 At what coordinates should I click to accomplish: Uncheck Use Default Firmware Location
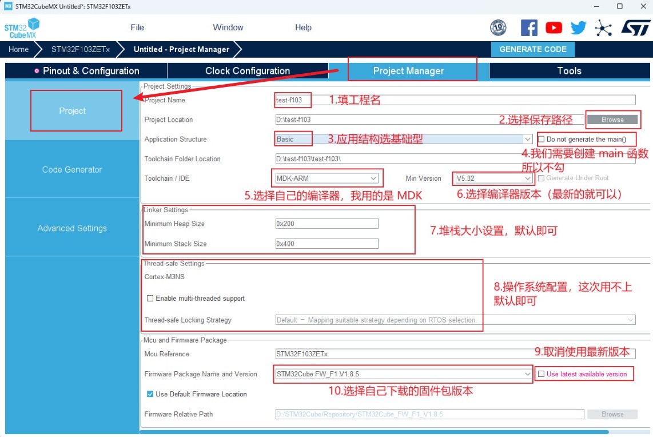tap(150, 394)
